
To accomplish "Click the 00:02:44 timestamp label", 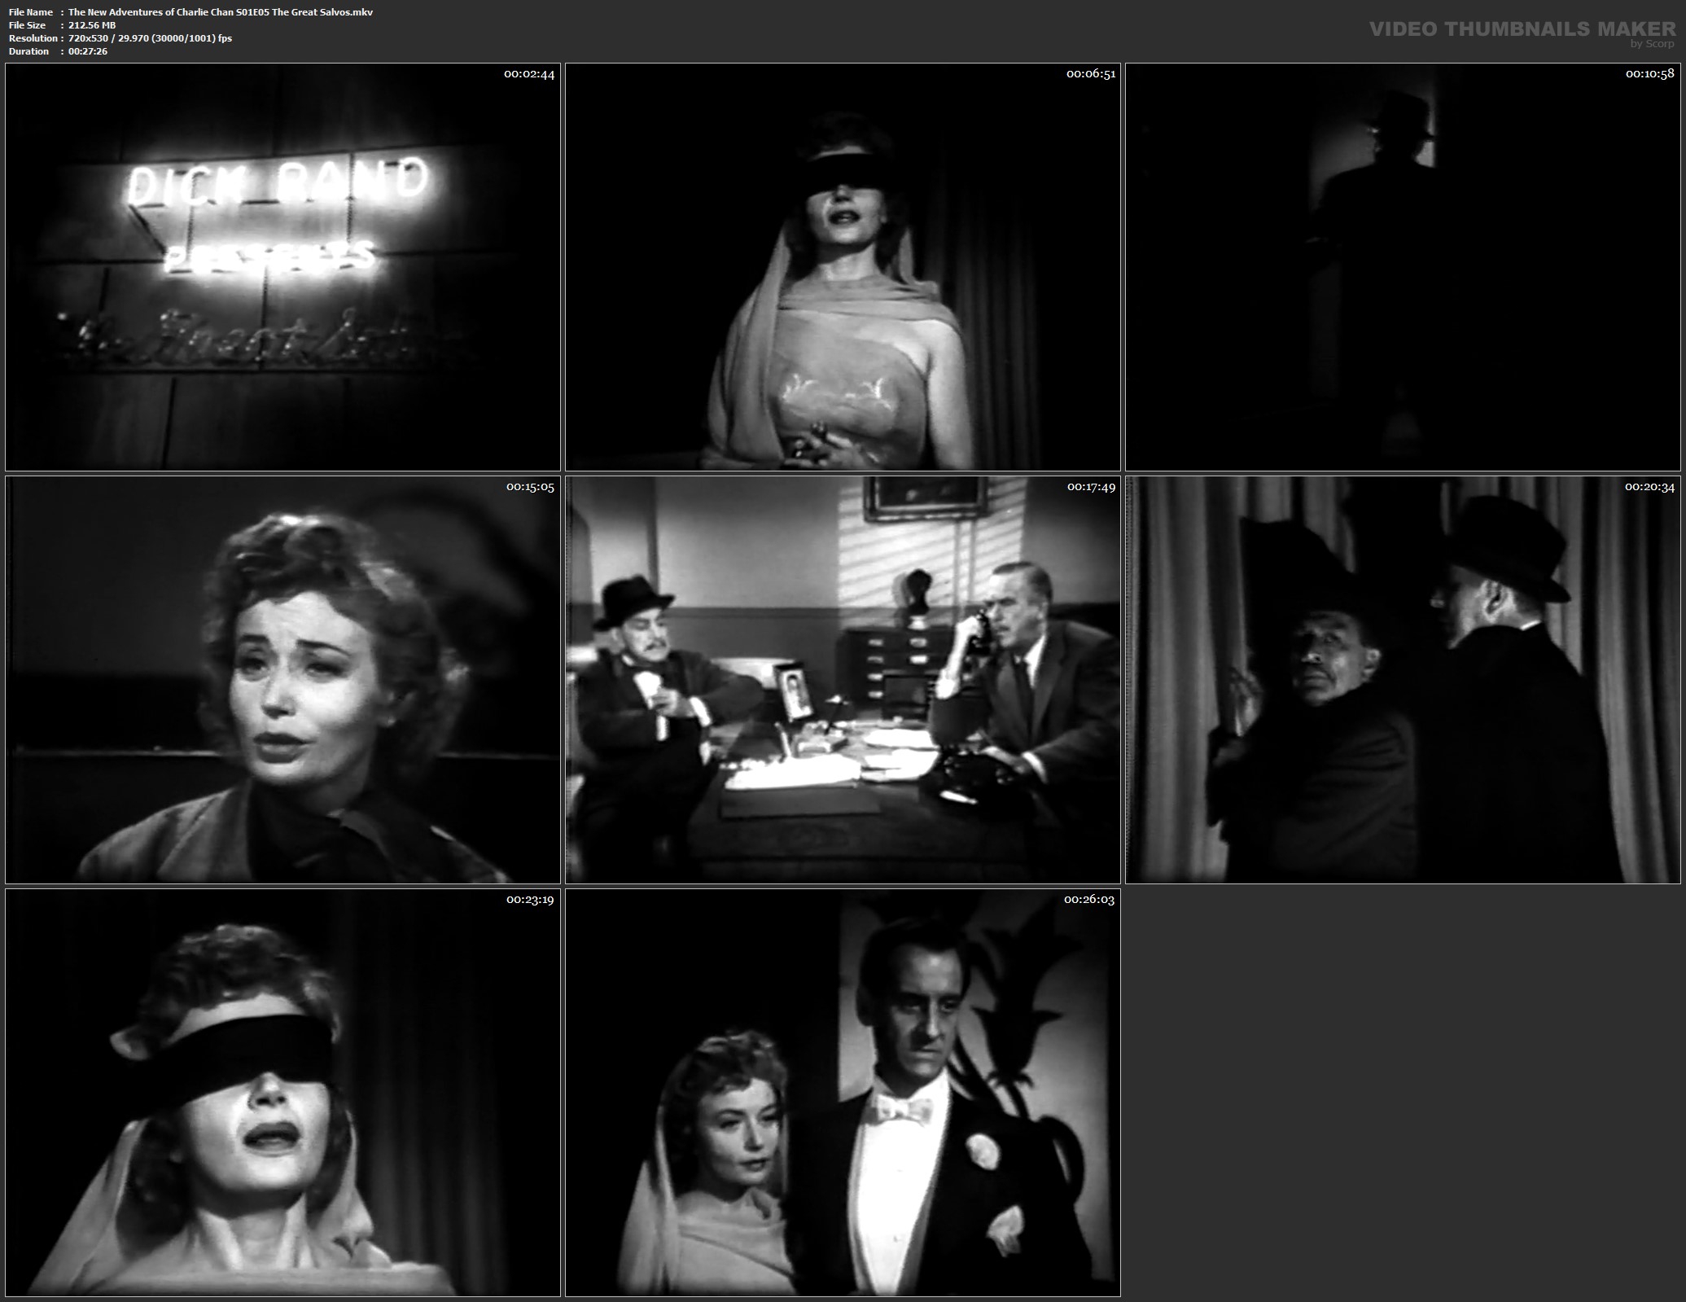I will (x=529, y=74).
